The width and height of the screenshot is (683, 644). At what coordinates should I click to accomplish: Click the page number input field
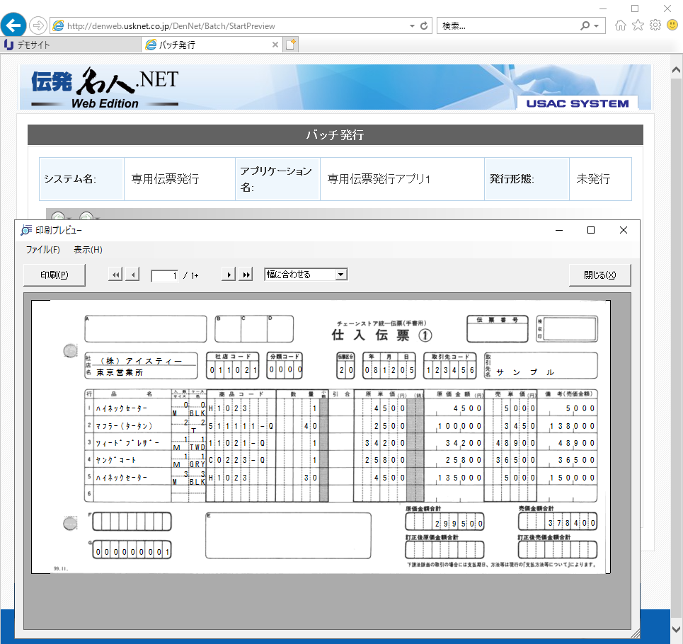click(165, 275)
